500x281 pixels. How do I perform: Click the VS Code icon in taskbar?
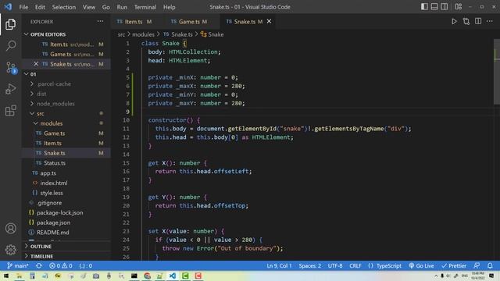coord(173,276)
